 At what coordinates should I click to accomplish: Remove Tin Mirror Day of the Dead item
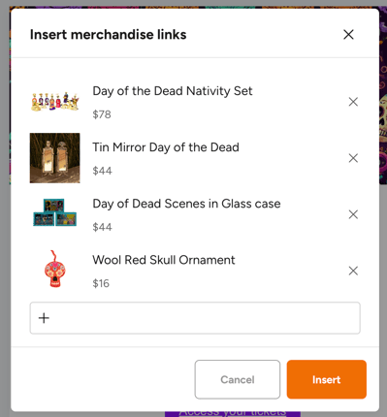click(353, 158)
